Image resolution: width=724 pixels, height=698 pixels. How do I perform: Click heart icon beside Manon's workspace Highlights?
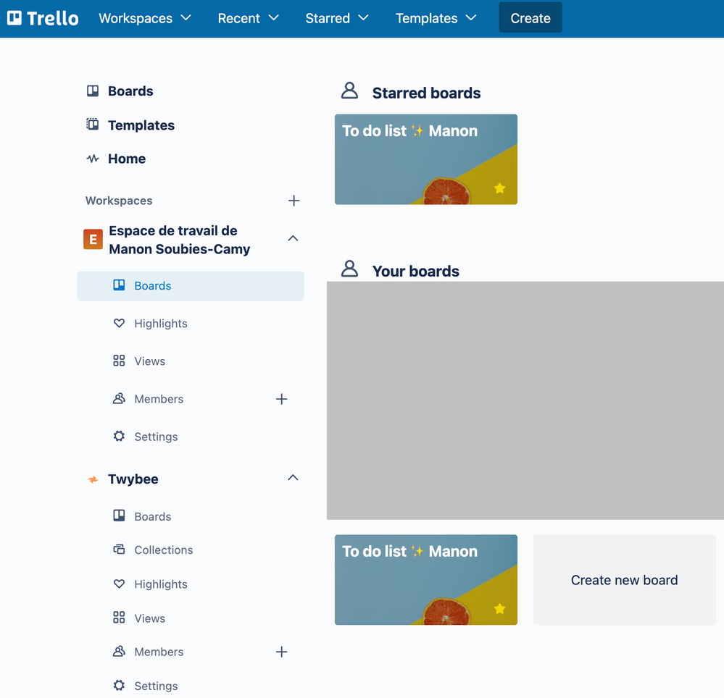point(119,324)
